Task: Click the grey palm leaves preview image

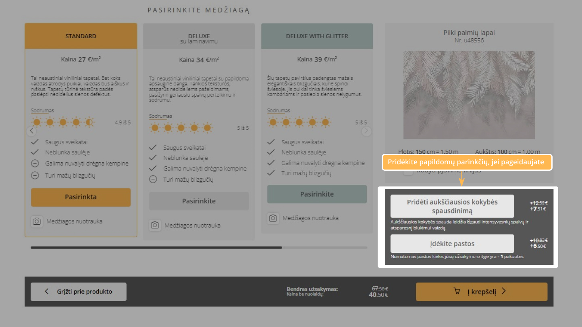Action: click(x=469, y=95)
